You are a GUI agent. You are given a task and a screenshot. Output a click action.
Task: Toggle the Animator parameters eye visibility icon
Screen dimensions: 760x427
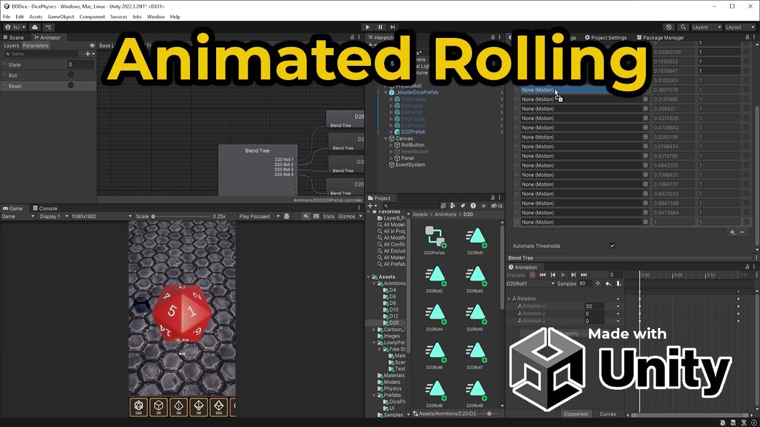[92, 46]
